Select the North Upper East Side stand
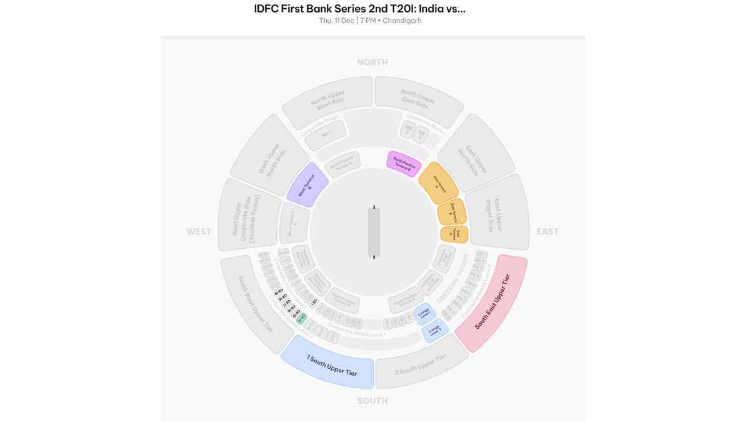 [417, 98]
